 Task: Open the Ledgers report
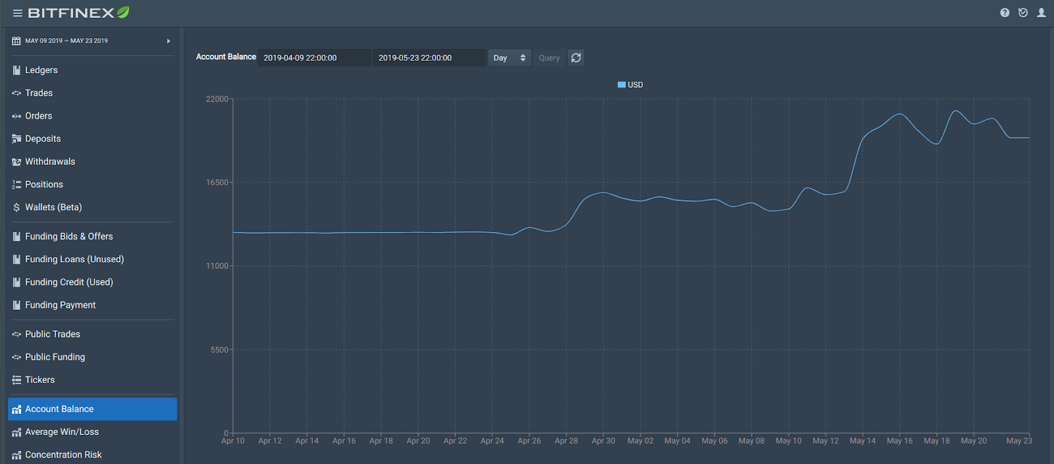click(42, 70)
